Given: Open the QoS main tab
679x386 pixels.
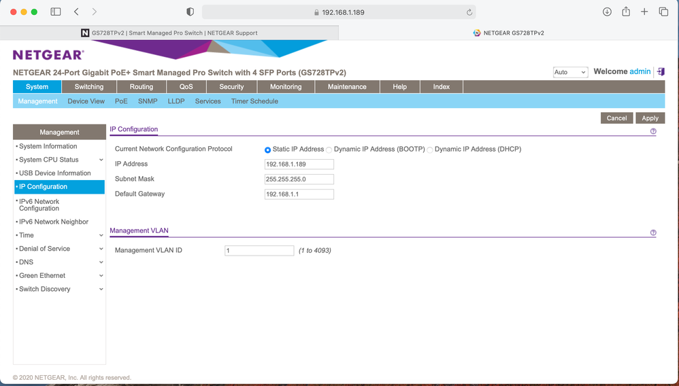Looking at the screenshot, I should (186, 86).
